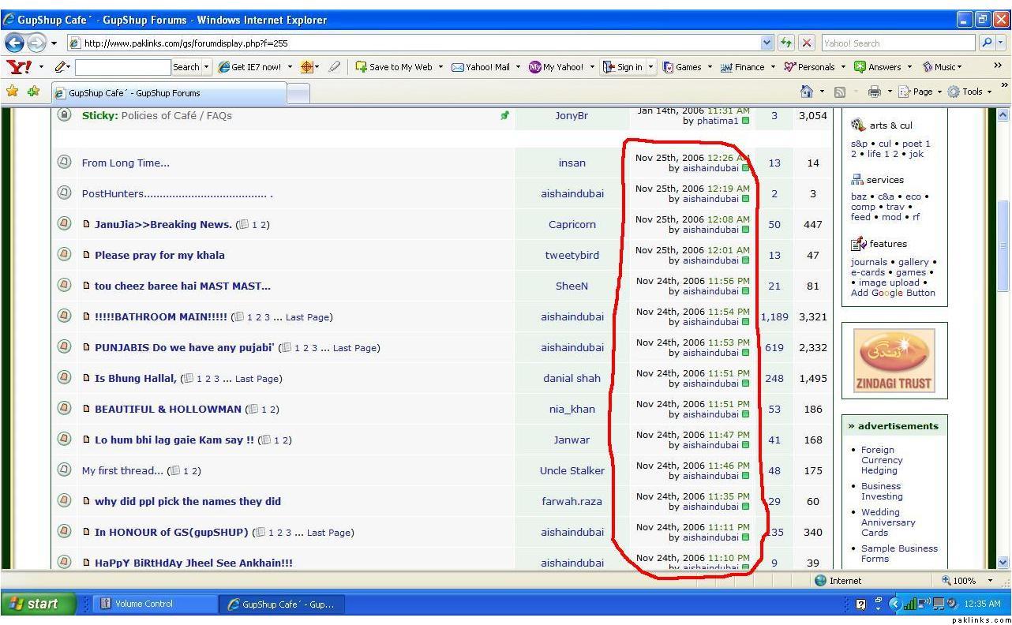Click the go-to-last-post icon for 'From Long Time...'
1012x625 pixels.
[745, 168]
